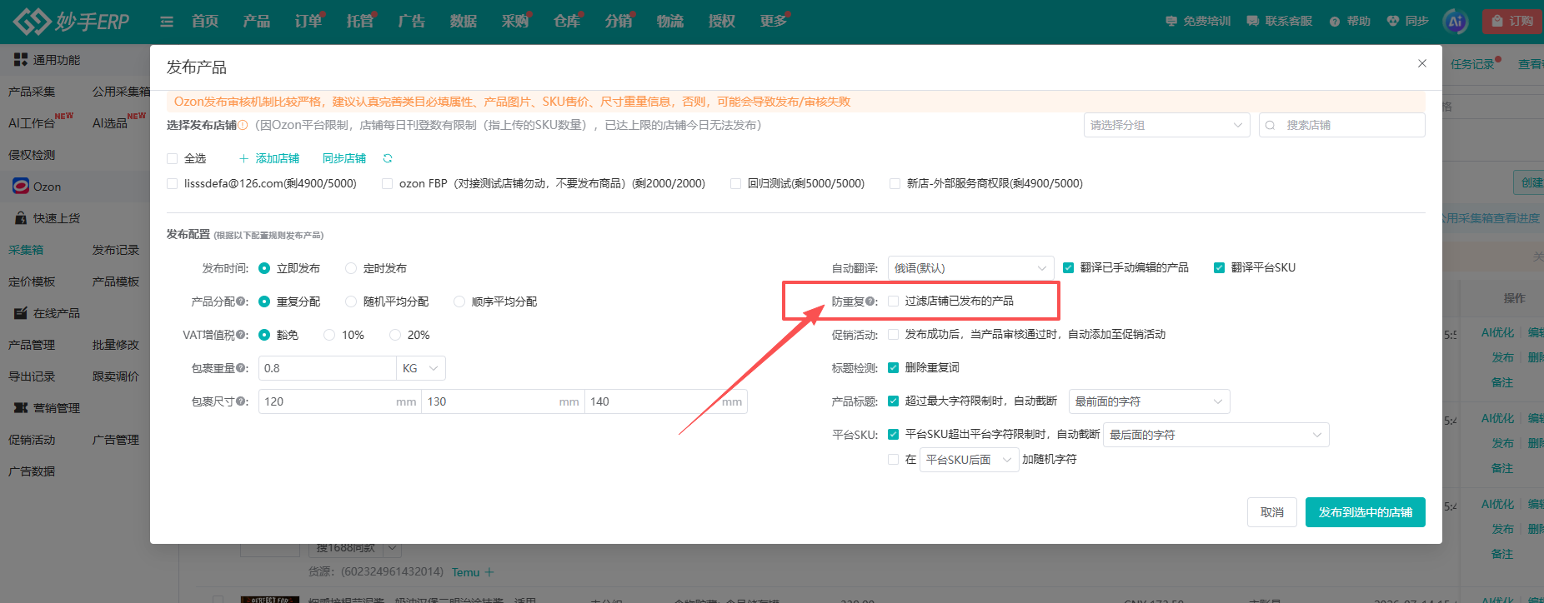The image size is (1544, 603).
Task: Click the 在线产品 sidebar icon
Action: pyautogui.click(x=21, y=313)
